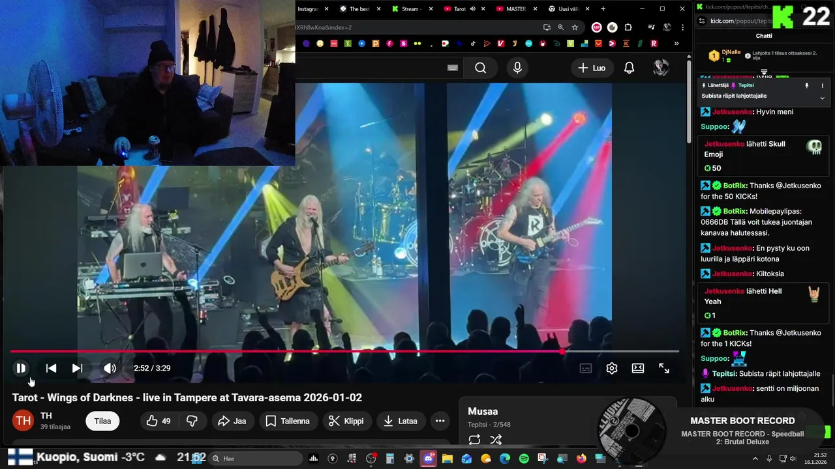Unpin the pinned chat message

[x=806, y=85]
